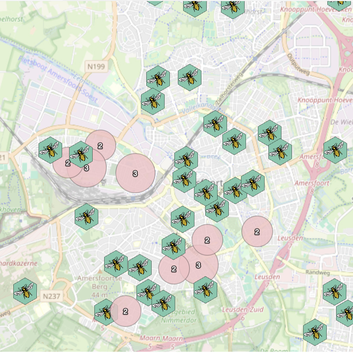Click the Randweg street label
Screen dimensions: 353x353
tap(315, 272)
